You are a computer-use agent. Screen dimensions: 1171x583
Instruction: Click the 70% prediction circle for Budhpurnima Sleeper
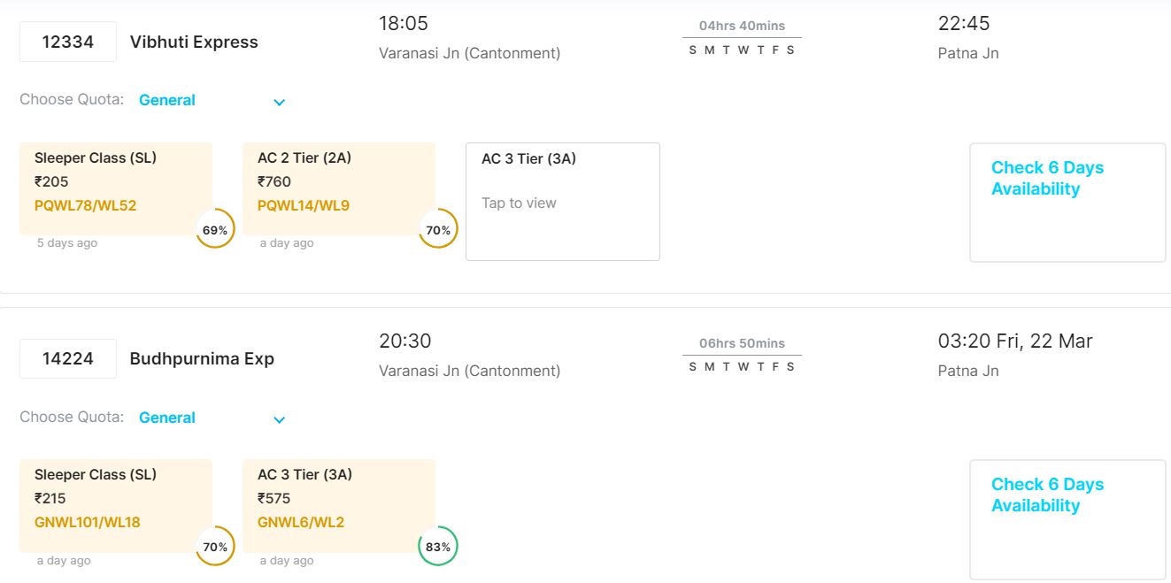[215, 547]
